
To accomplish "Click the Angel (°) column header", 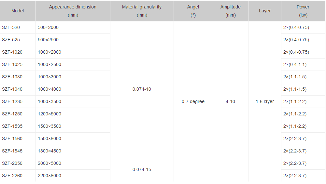I will click(x=193, y=11).
